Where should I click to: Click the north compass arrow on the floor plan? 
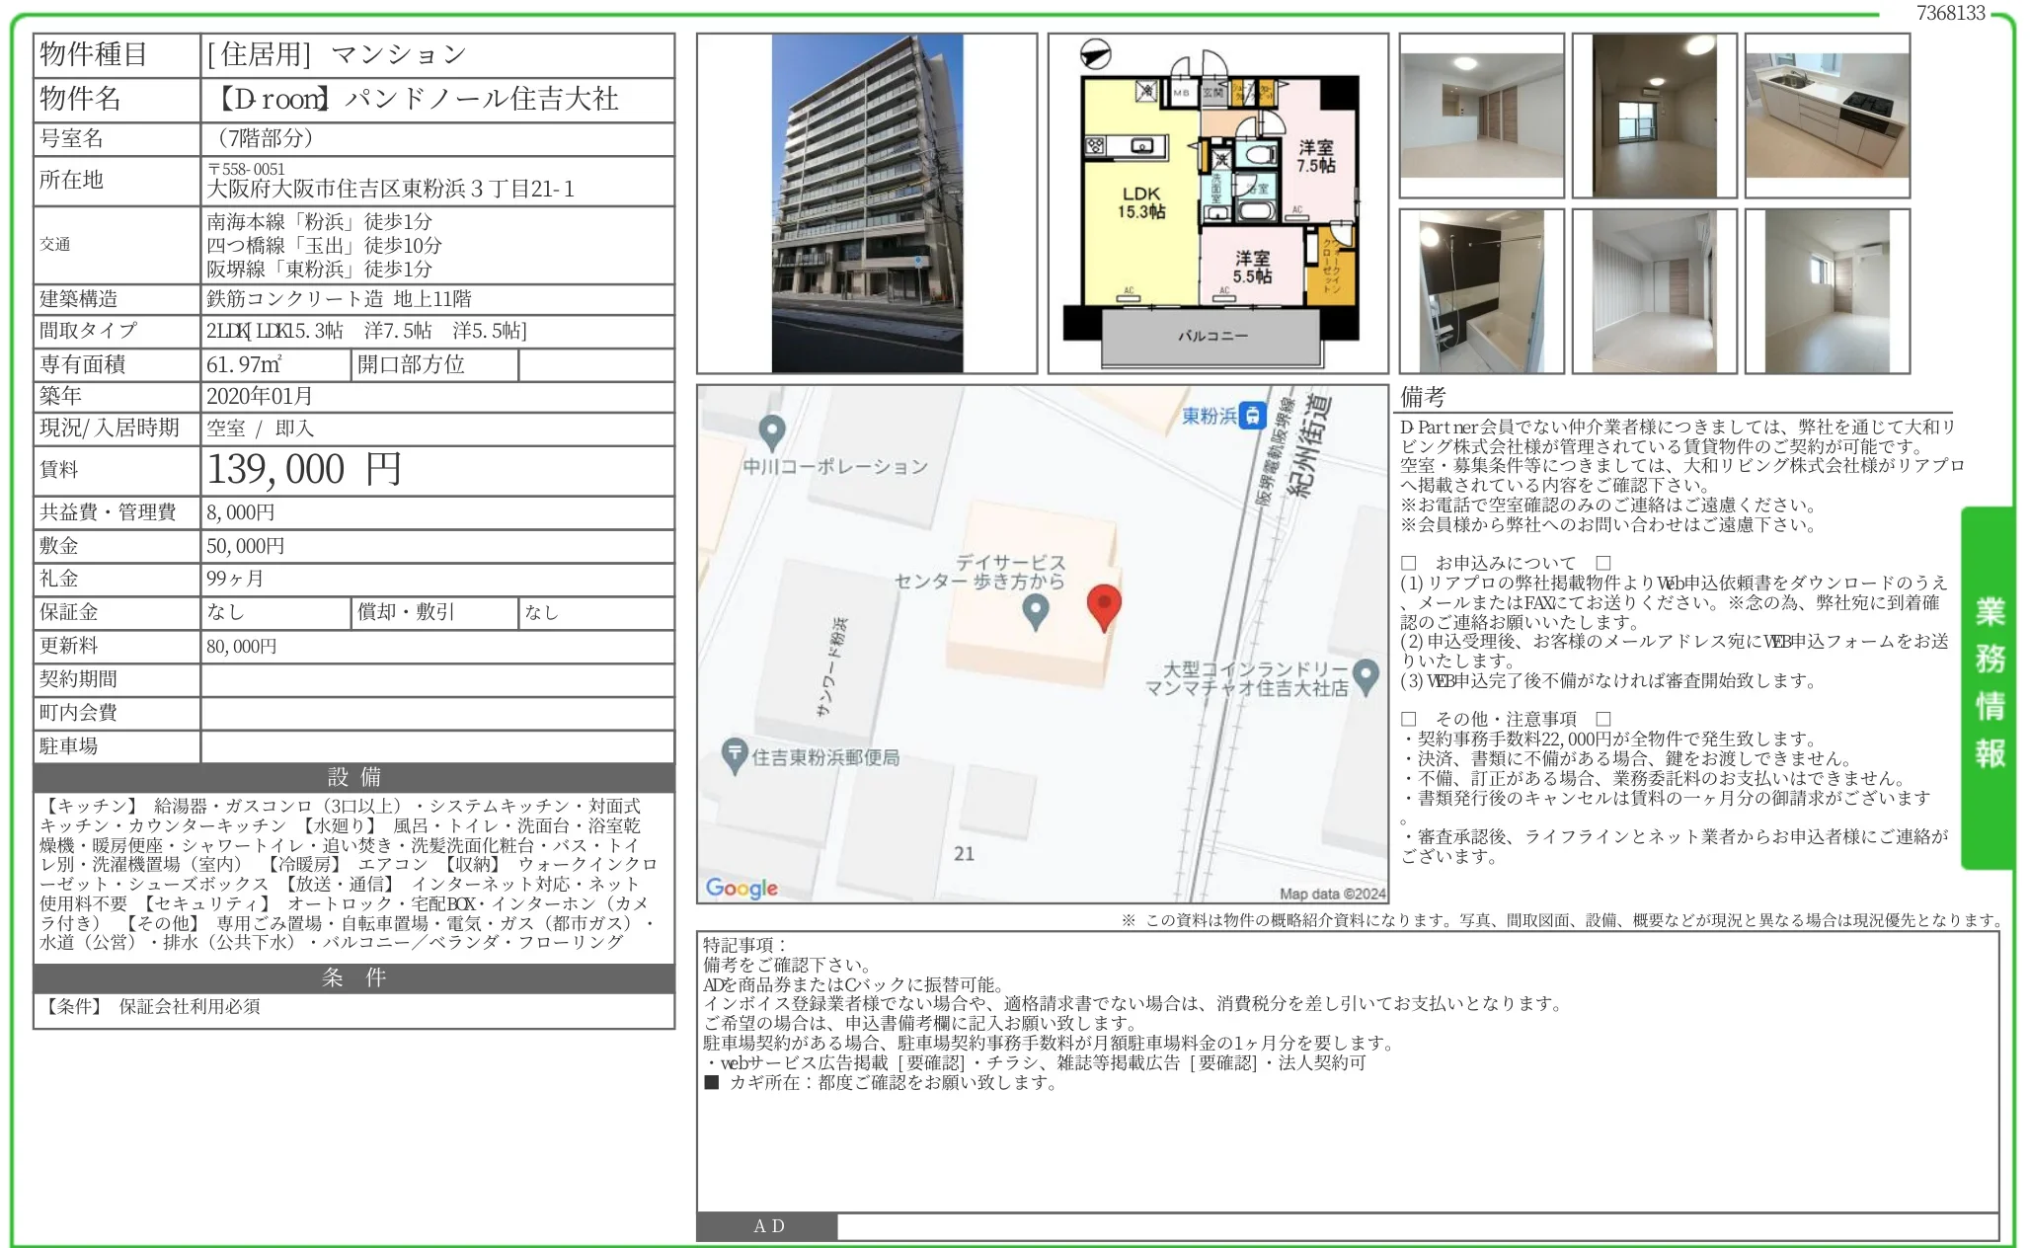[x=1096, y=55]
